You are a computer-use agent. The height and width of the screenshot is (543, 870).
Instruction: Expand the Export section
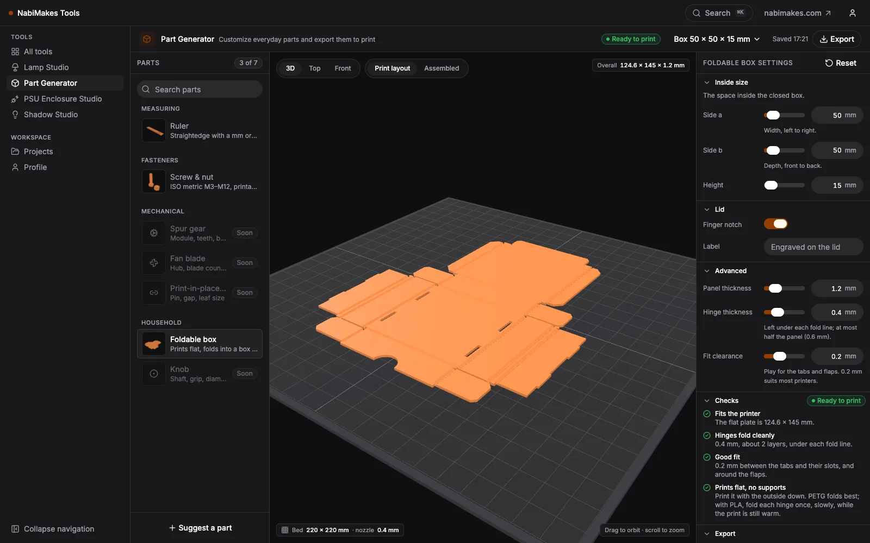coord(707,534)
